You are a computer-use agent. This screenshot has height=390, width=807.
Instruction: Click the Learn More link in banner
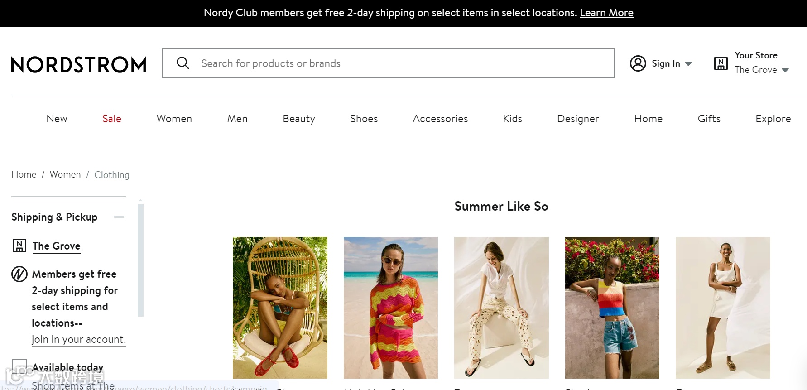pyautogui.click(x=606, y=13)
